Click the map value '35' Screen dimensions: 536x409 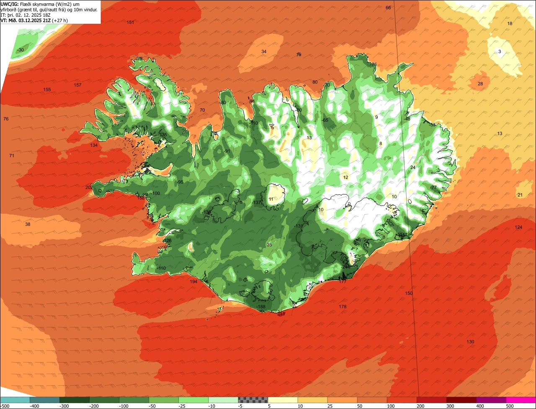(x=269, y=245)
